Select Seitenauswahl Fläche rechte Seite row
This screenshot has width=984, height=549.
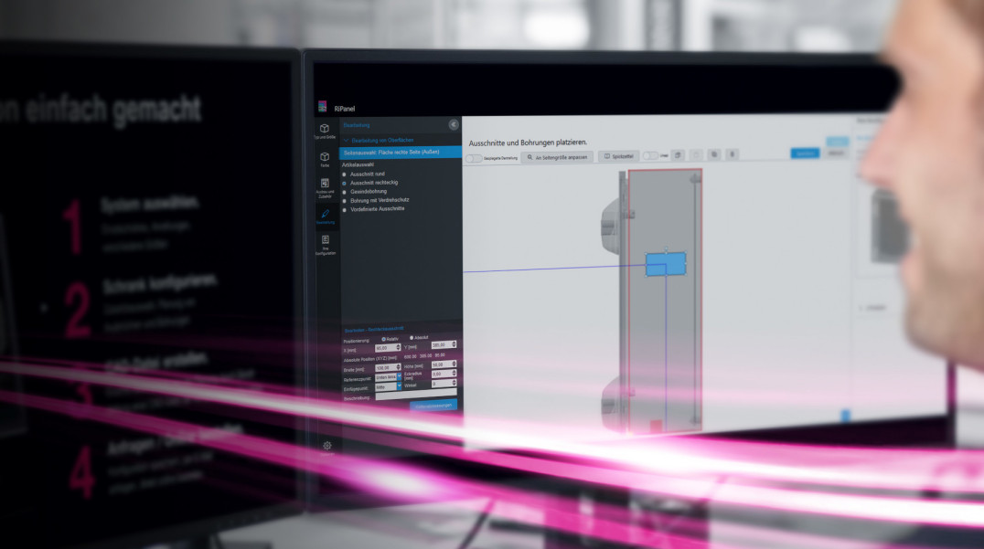click(x=400, y=152)
